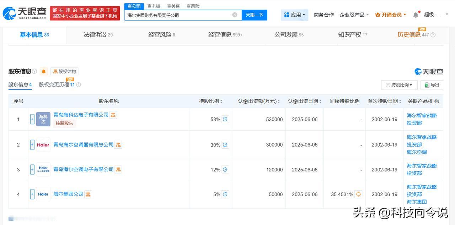Click the Haier logo in row 2
This screenshot has width=455, height=225.
pos(43,145)
